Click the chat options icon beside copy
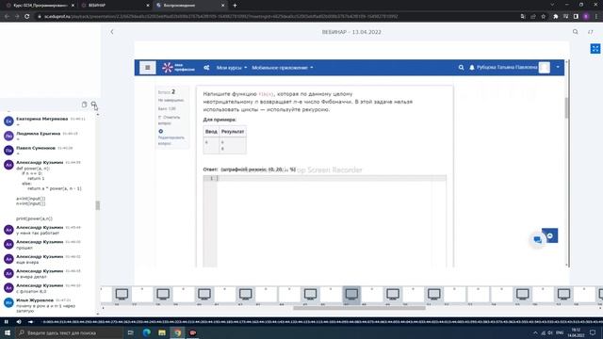 pyautogui.click(x=93, y=105)
